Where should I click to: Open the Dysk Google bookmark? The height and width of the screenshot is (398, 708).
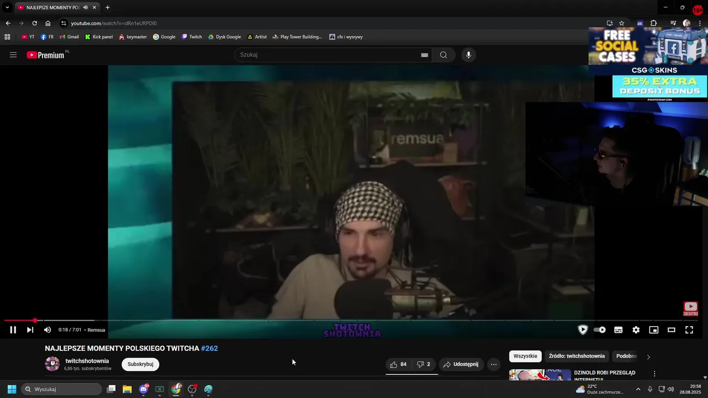pyautogui.click(x=224, y=37)
